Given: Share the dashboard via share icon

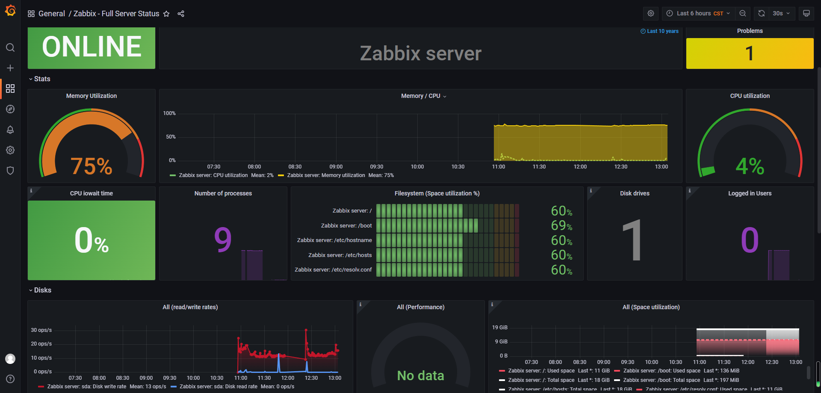Looking at the screenshot, I should [181, 14].
